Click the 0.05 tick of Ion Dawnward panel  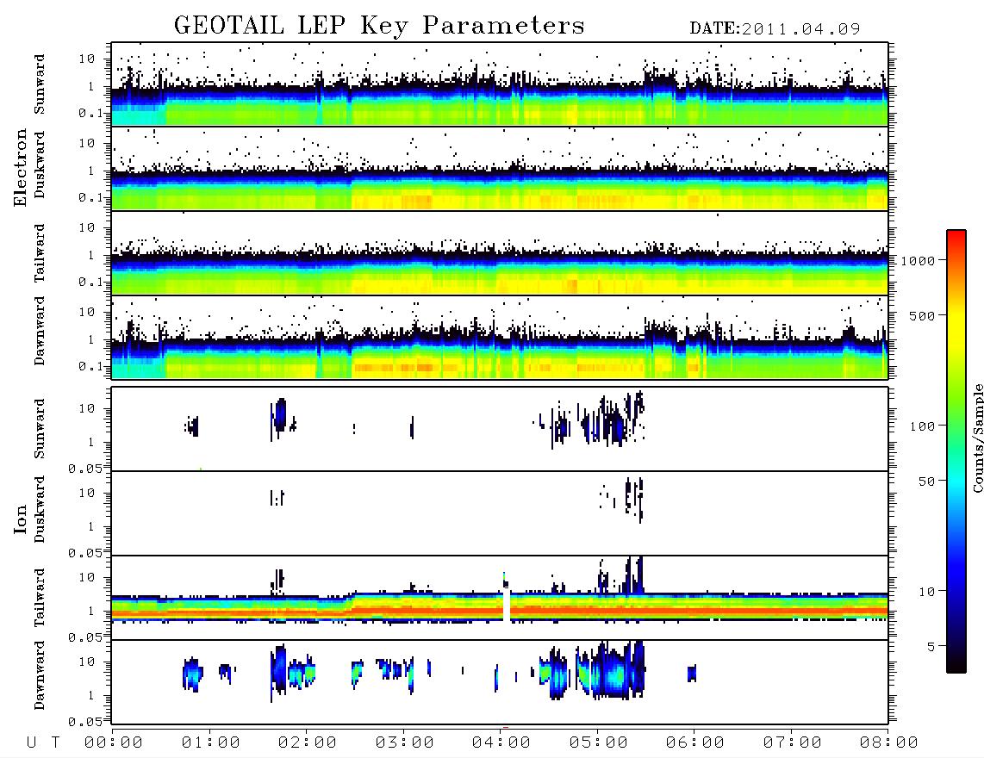tap(84, 722)
